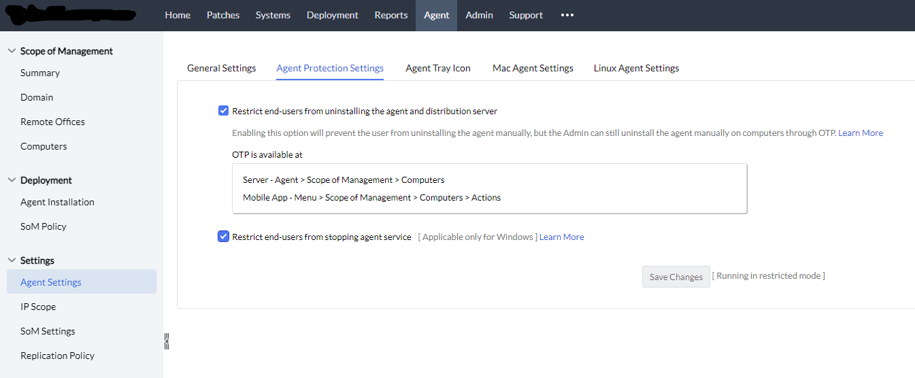Screen dimensions: 915x378
Task: Click the sidebar collapse handle
Action: (x=166, y=341)
